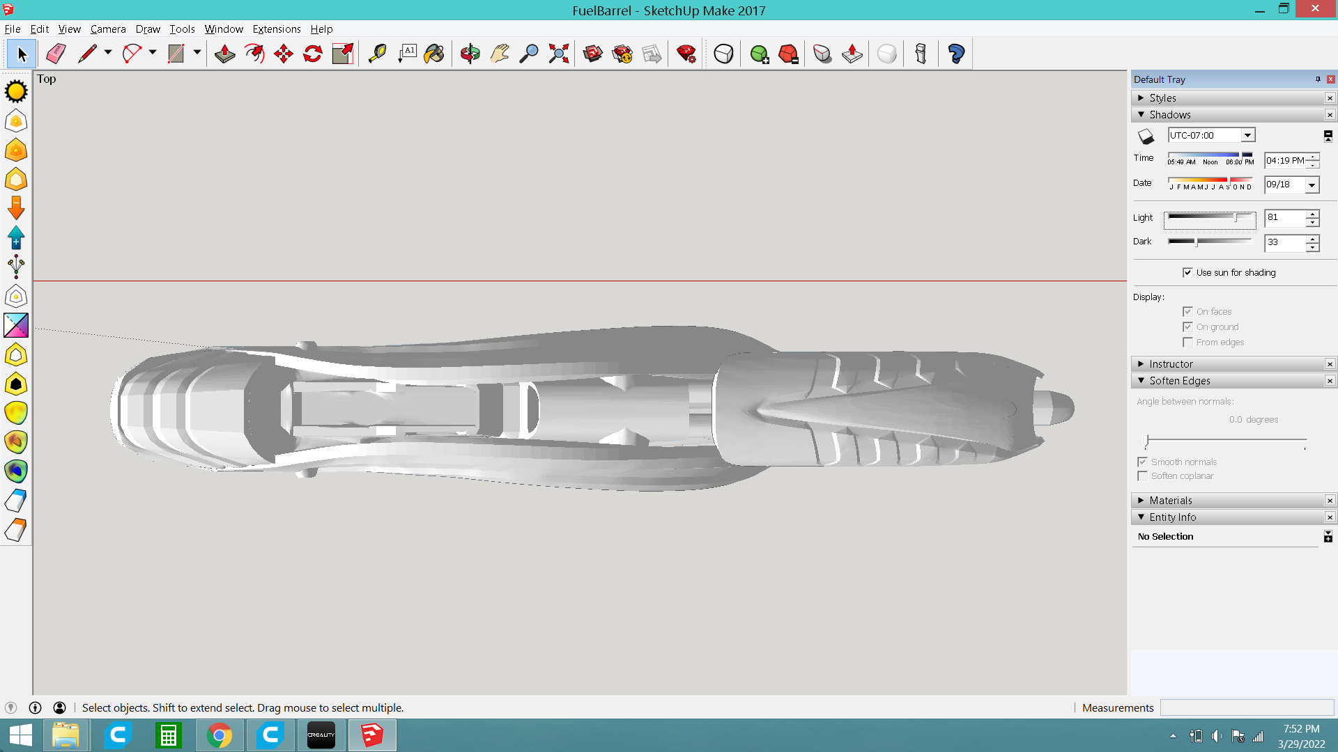
Task: Open the Camera menu
Action: click(107, 29)
